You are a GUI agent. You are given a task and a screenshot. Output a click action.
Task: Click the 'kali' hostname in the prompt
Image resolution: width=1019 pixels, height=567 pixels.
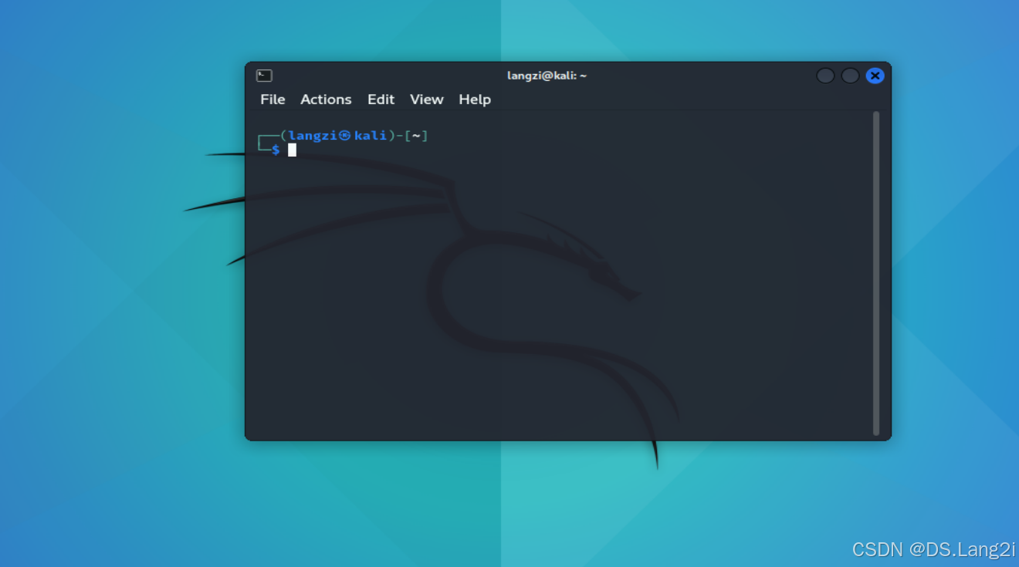coord(371,136)
